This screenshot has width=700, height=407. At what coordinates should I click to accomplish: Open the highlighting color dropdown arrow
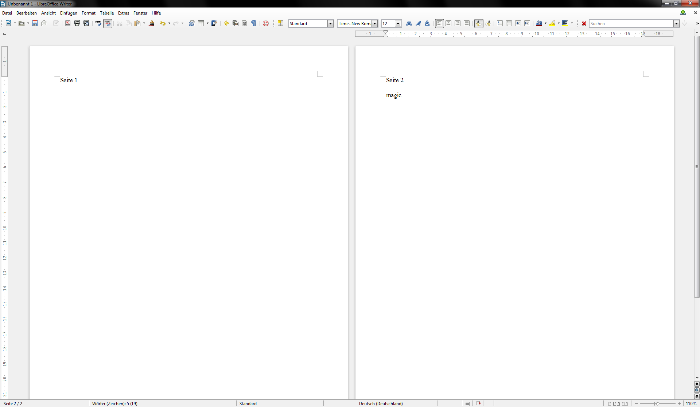pyautogui.click(x=559, y=23)
